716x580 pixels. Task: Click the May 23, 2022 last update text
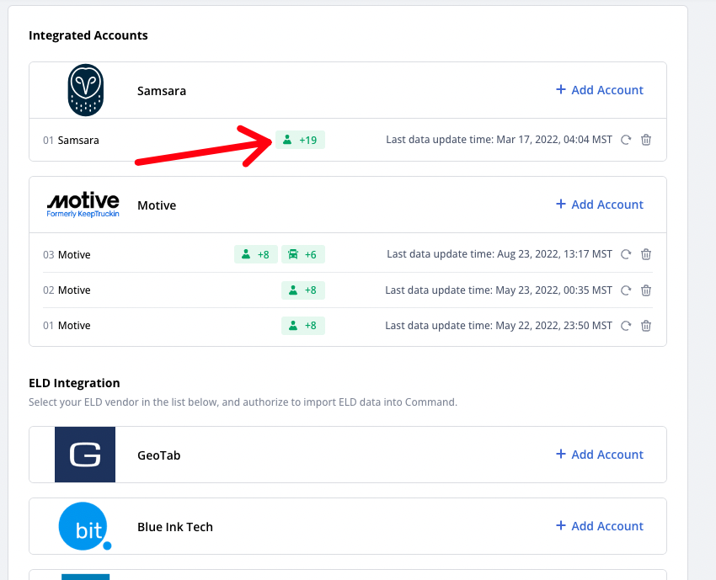coord(499,290)
